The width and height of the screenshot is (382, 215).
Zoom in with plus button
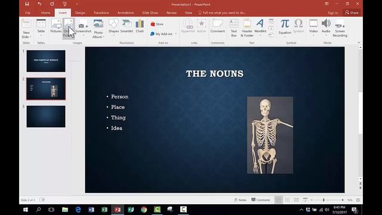(x=343, y=200)
